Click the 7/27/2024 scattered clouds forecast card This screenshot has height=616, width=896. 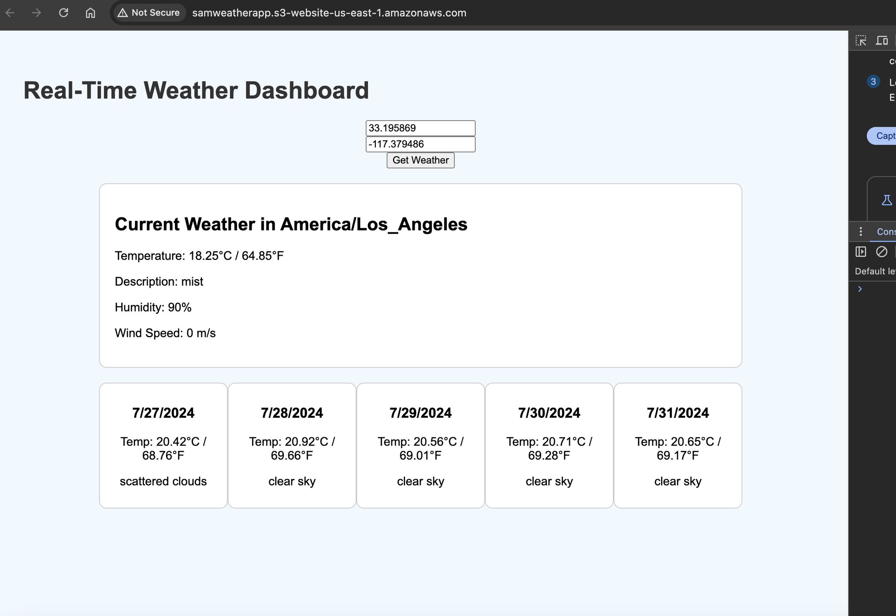pyautogui.click(x=163, y=446)
